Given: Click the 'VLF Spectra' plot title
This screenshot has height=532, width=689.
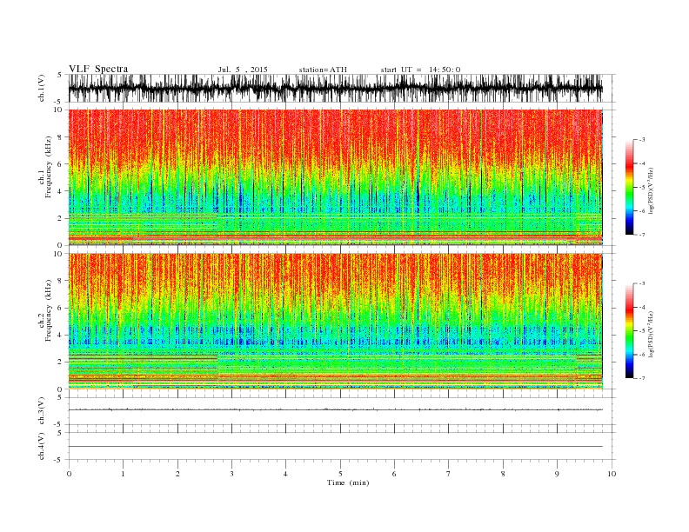Looking at the screenshot, I should pos(98,69).
